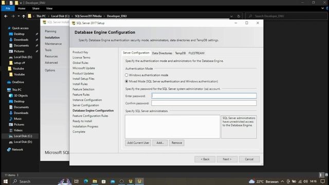
Task: Open the weather widget showing 22°C
Action: [x=264, y=181]
